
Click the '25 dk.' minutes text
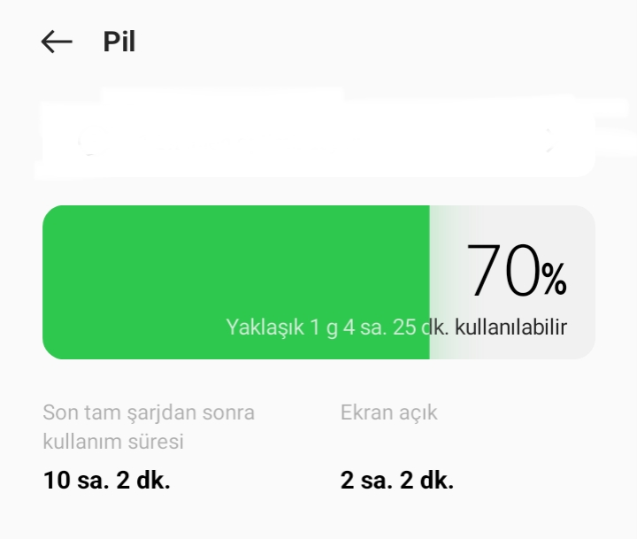click(x=421, y=327)
